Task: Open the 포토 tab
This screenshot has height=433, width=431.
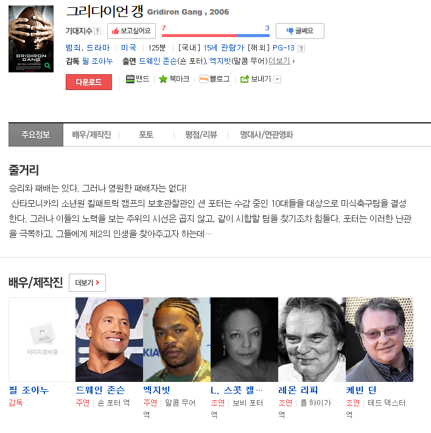Action: click(146, 135)
